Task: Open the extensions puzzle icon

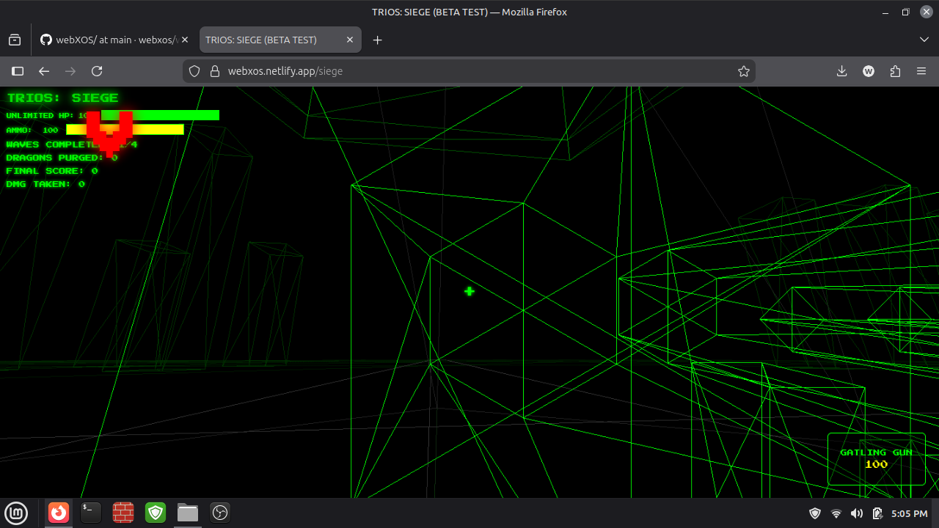Action: click(895, 71)
